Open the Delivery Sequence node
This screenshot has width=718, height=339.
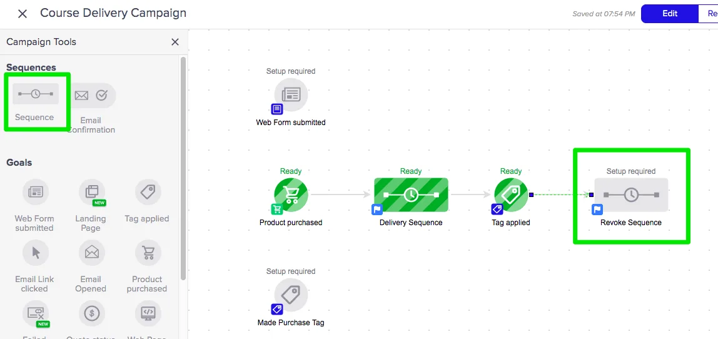tap(411, 195)
